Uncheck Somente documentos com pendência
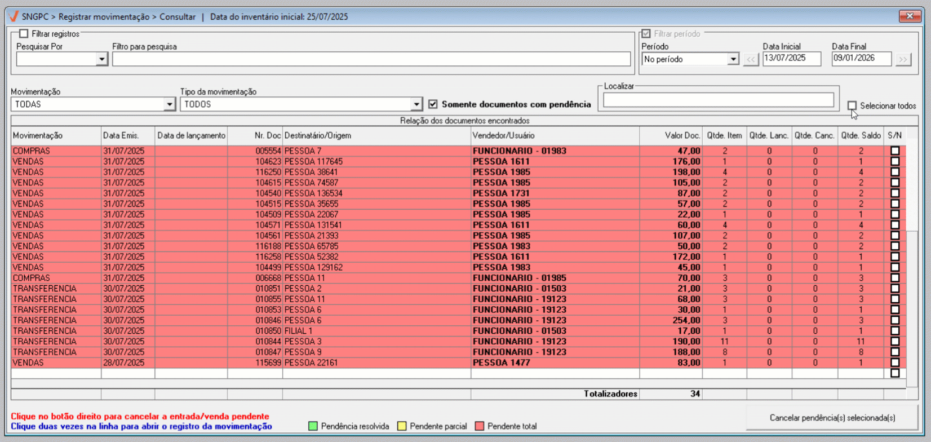The height and width of the screenshot is (442, 931). [433, 104]
